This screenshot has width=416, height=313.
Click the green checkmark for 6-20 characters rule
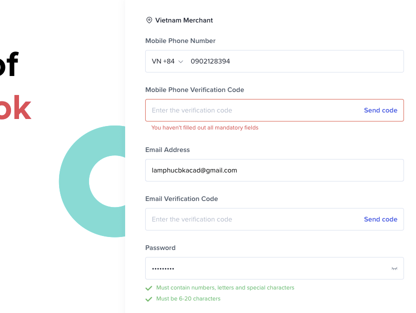coord(149,299)
